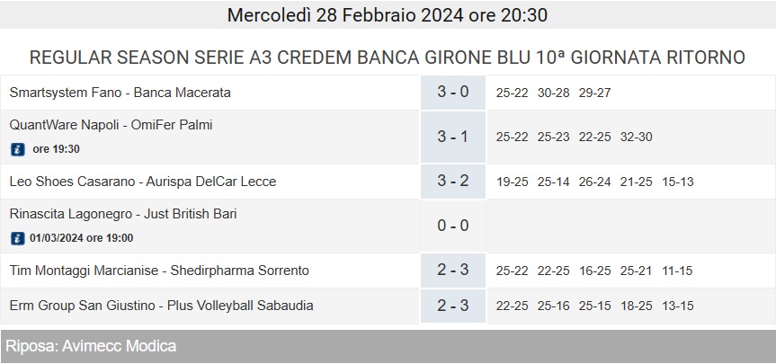Viewport: 776px width, 364px height.
Task: Open QuantWare Napoli - OmiFer Palmi match
Action: [111, 125]
